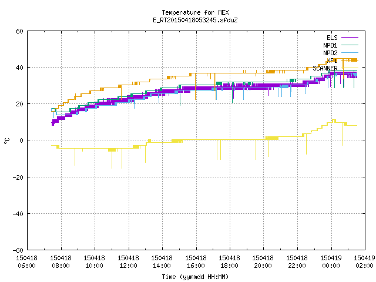The height and width of the screenshot is (282, 376).
Task: Click the green NPD1 legend line sample
Action: [350, 45]
